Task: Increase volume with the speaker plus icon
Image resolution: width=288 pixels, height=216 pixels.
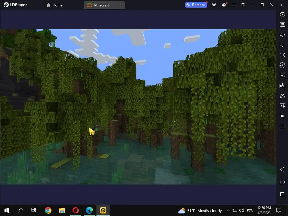Action: pyautogui.click(x=282, y=35)
